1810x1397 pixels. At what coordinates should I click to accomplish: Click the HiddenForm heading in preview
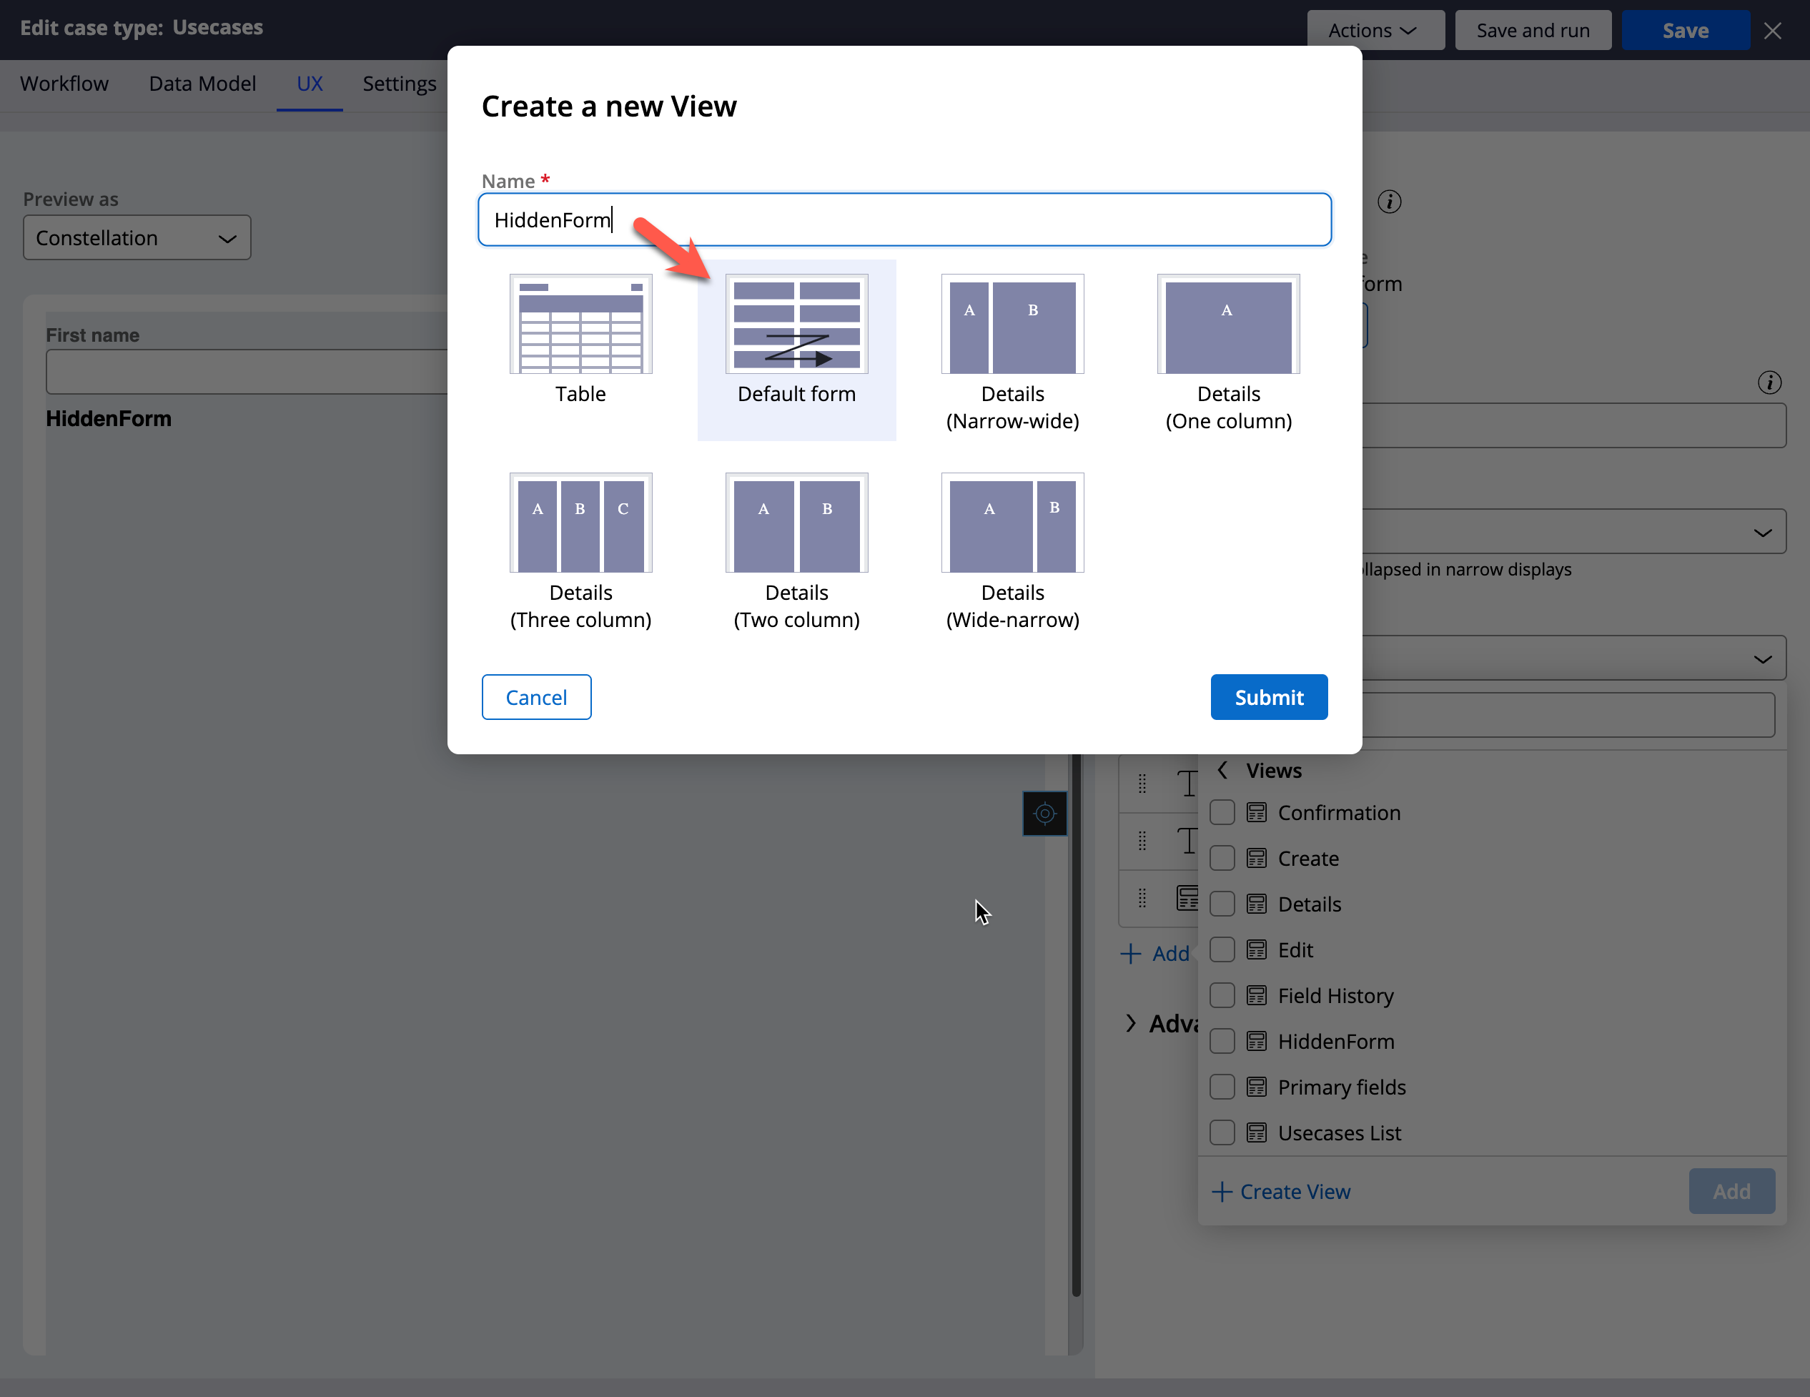pos(109,419)
